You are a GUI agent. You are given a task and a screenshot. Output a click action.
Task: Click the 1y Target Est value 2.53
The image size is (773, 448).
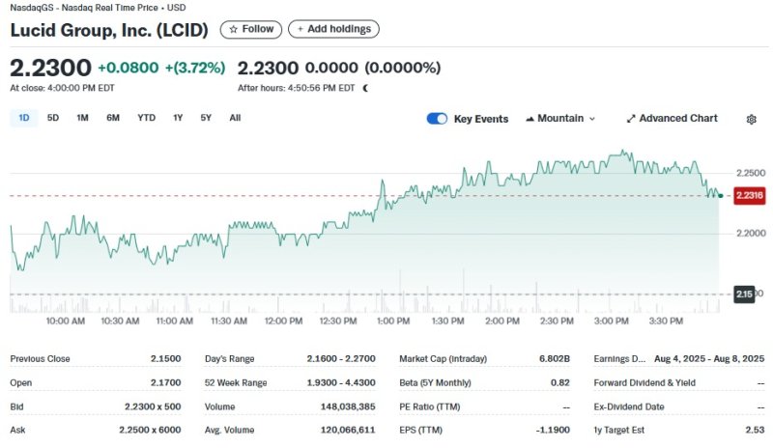[x=755, y=431]
